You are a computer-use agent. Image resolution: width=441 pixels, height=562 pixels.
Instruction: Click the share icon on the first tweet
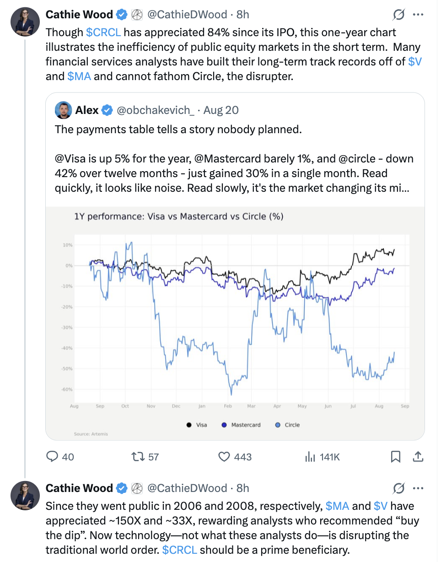(x=418, y=456)
